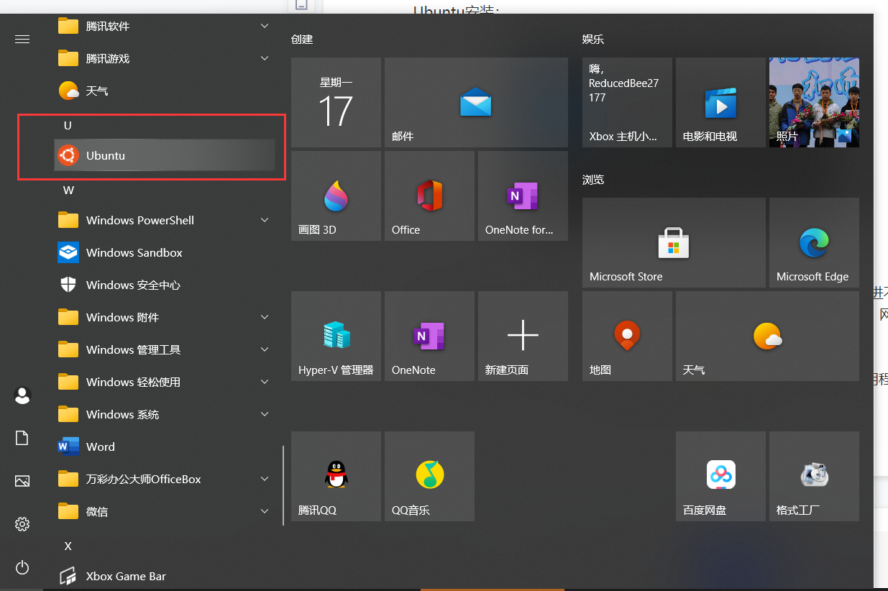Expand the Windows 管理工具 folder
Viewport: 888px width, 591px height.
point(165,349)
